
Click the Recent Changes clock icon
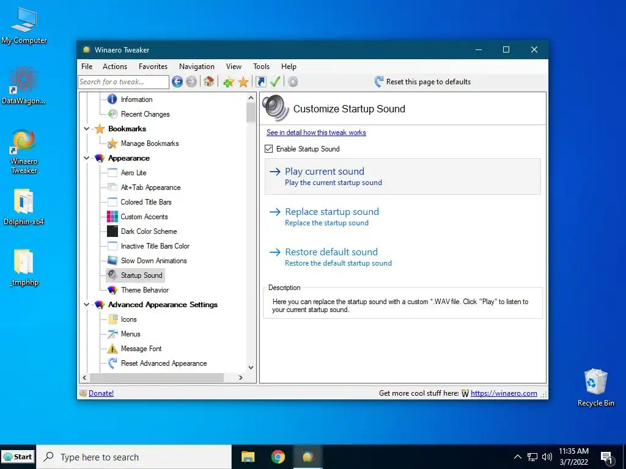pos(113,114)
